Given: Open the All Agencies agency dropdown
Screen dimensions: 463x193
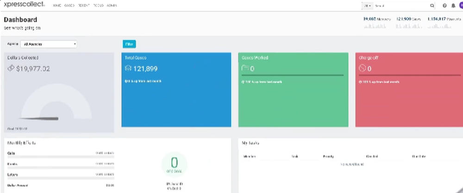Looking at the screenshot, I should (x=49, y=44).
